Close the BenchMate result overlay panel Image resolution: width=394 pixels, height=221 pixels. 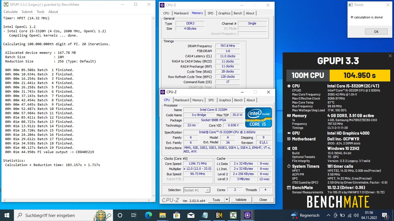coord(390,56)
